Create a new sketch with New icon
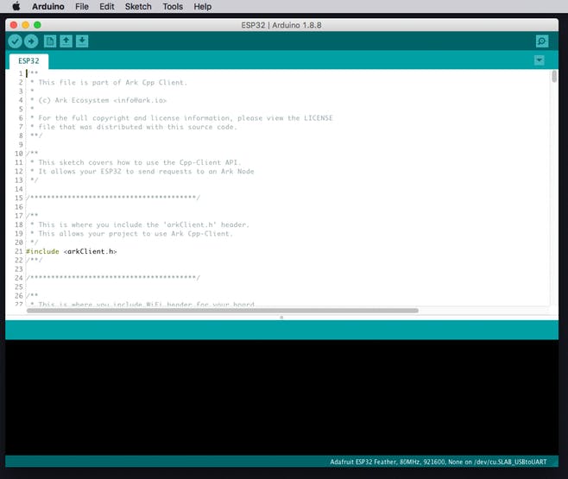 point(50,41)
